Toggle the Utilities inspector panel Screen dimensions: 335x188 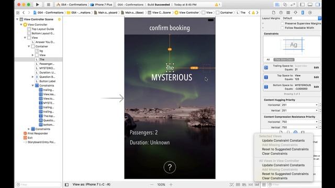point(318,5)
